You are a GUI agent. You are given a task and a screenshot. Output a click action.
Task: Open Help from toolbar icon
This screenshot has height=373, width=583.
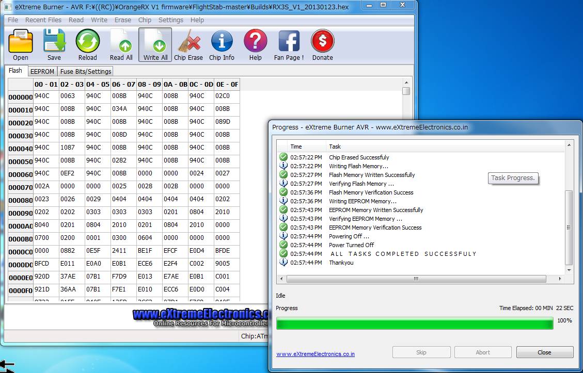click(256, 44)
